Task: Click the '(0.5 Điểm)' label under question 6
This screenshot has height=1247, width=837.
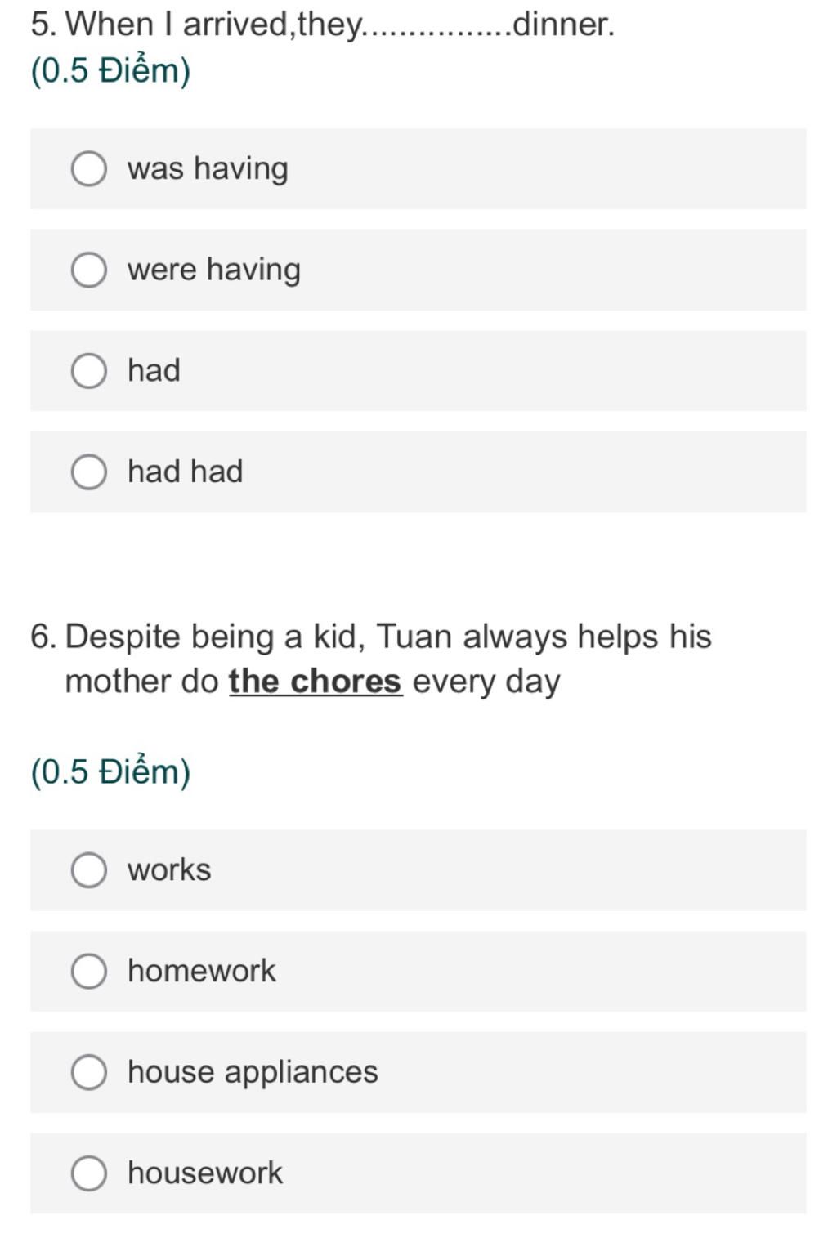Action: coord(110,772)
